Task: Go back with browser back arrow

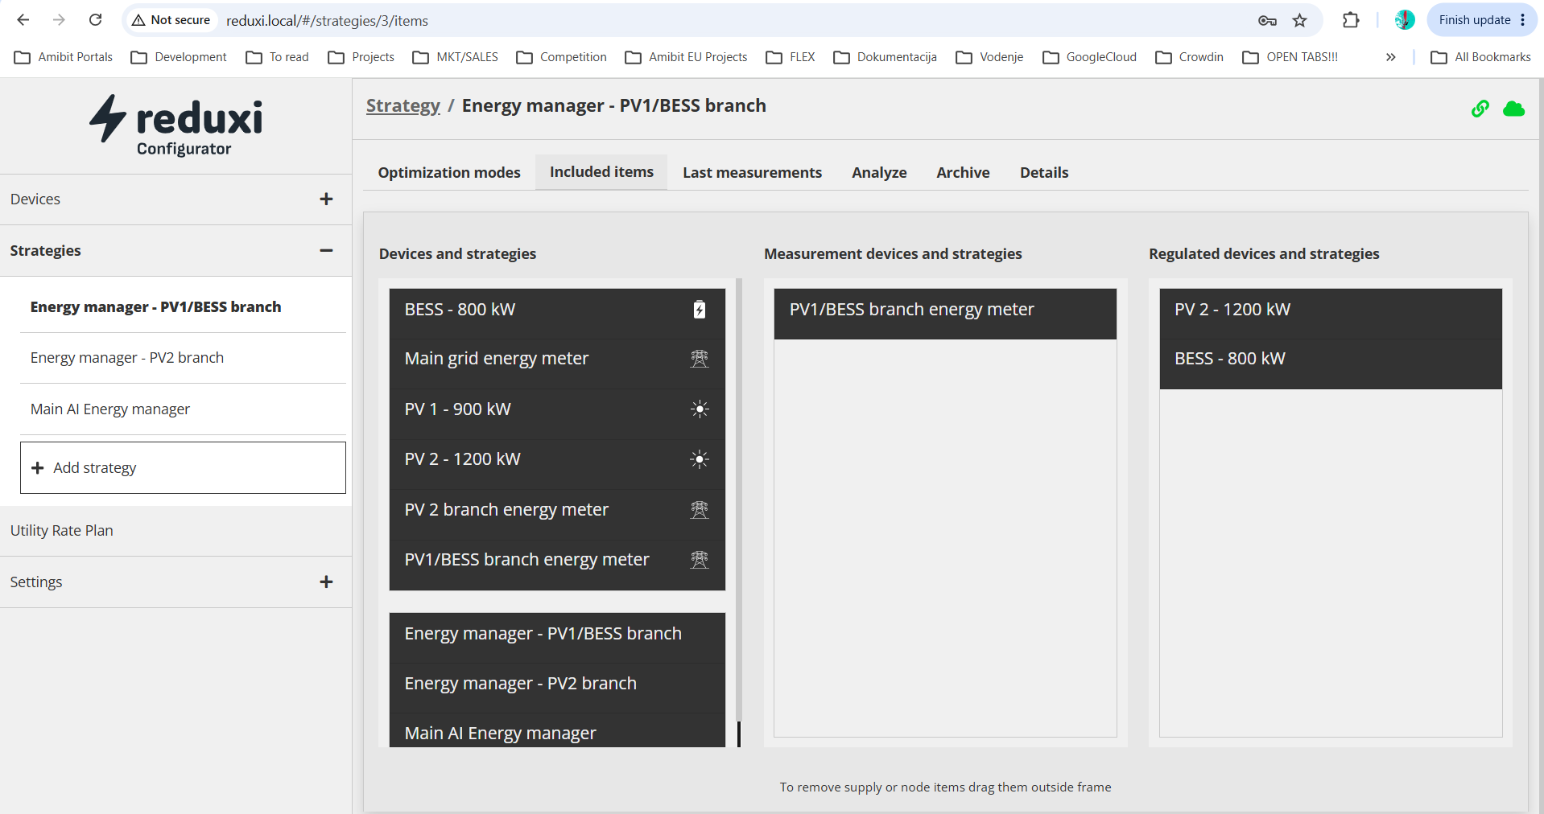Action: pyautogui.click(x=23, y=20)
